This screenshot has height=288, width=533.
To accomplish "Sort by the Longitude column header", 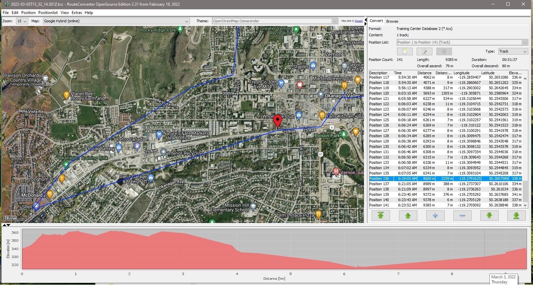I will coord(467,73).
